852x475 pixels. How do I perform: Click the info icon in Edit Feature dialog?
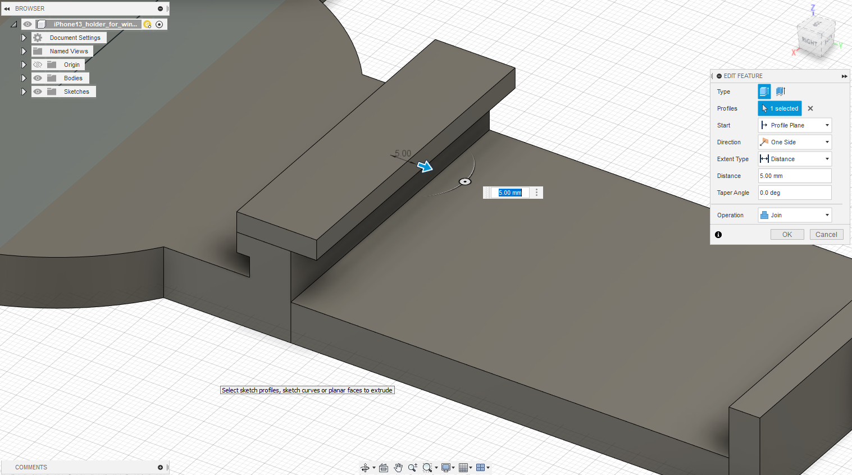coord(718,235)
